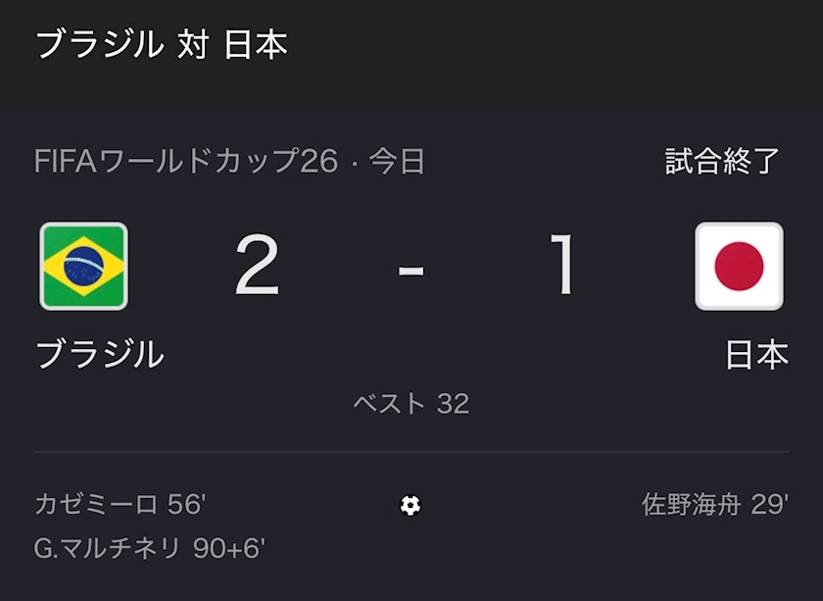Click the Brazil flag icon
823x601 pixels.
pos(84,267)
